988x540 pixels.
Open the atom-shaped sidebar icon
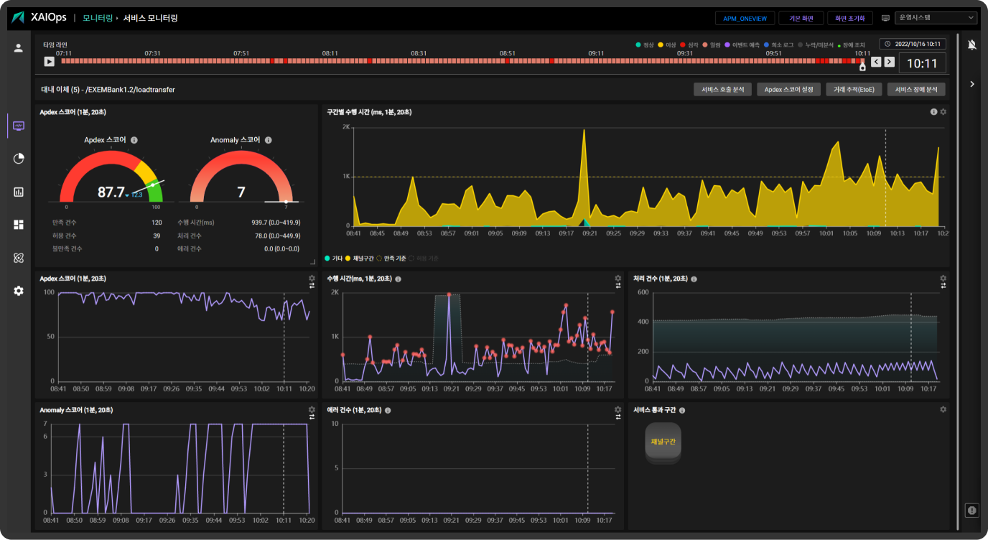(x=19, y=258)
